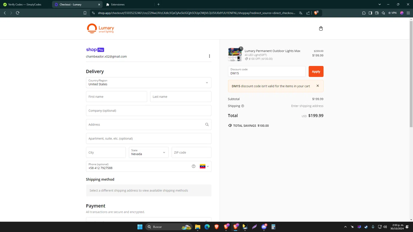Open a new browser tab
Screen dimensions: 413x232
tap(159, 4)
